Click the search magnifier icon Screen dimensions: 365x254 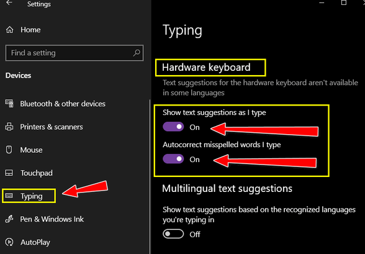(137, 53)
